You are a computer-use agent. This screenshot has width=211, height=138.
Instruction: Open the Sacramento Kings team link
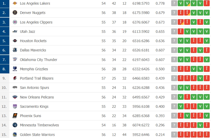click(34, 106)
